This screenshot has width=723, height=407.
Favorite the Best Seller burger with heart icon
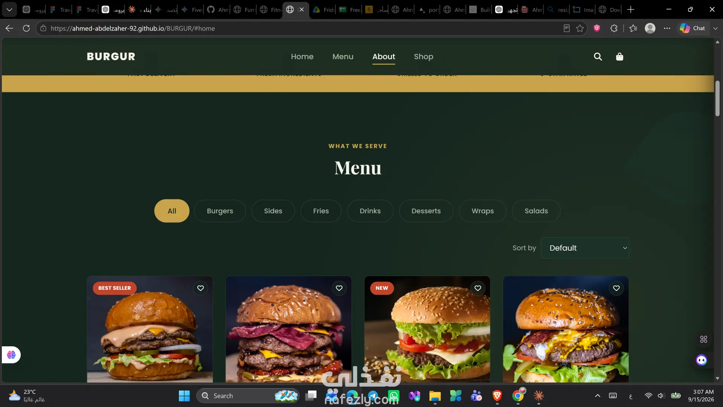click(200, 288)
